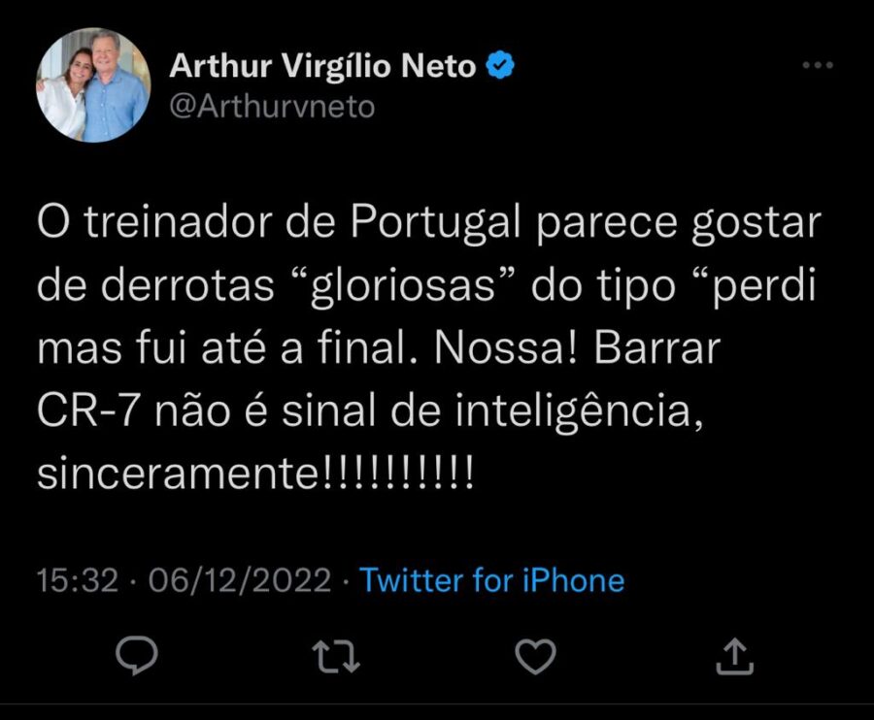The image size is (874, 720).
Task: Click the 15:32 timestamp
Action: 78,580
